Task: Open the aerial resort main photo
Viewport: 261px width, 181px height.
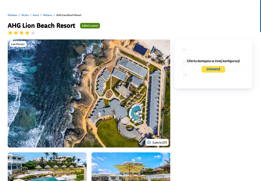Action: (89, 93)
